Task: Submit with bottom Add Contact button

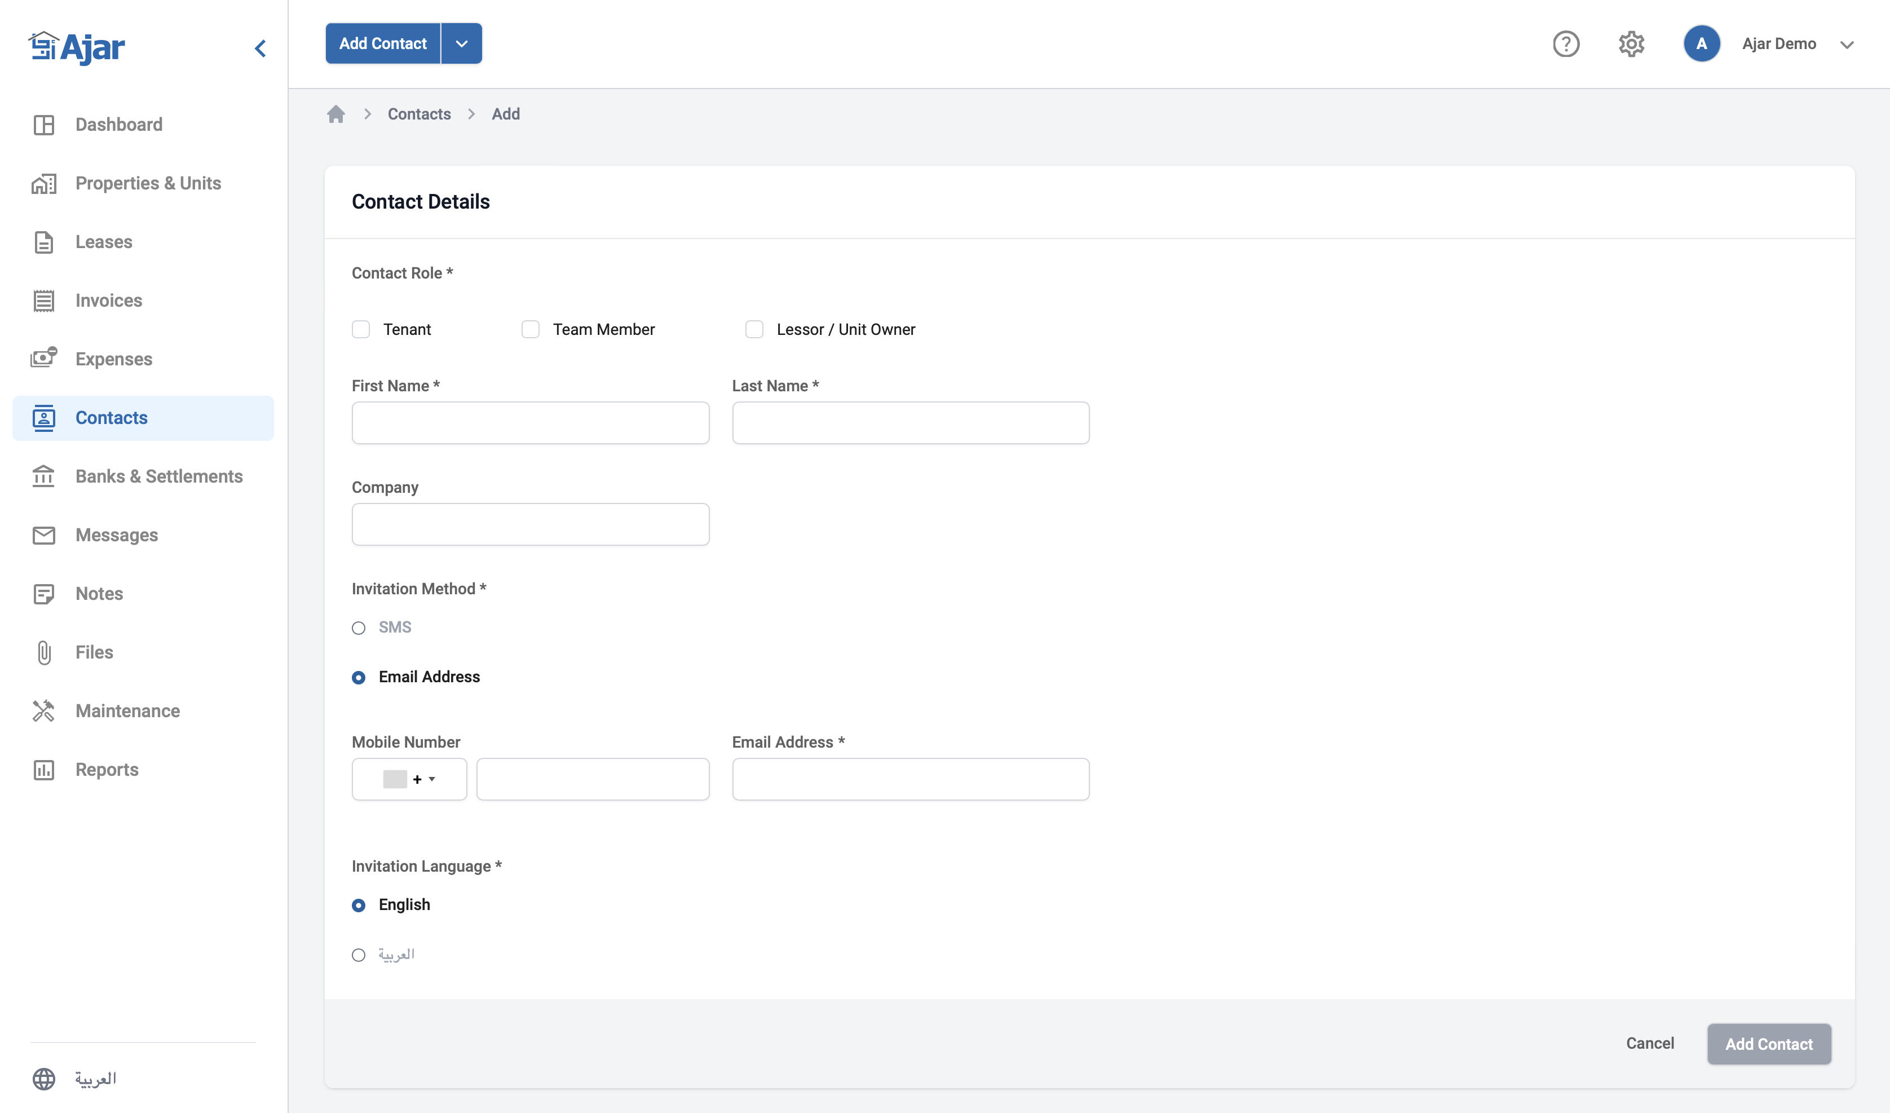Action: pyautogui.click(x=1769, y=1044)
